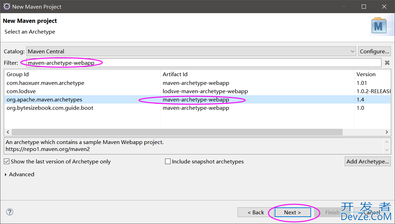Select com.lodsve group row
The width and height of the screenshot is (395, 224).
[x=197, y=91]
